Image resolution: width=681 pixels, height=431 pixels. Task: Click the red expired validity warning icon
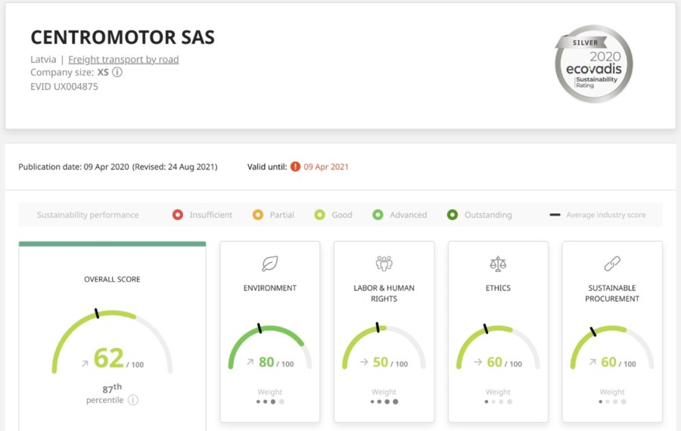click(x=295, y=166)
